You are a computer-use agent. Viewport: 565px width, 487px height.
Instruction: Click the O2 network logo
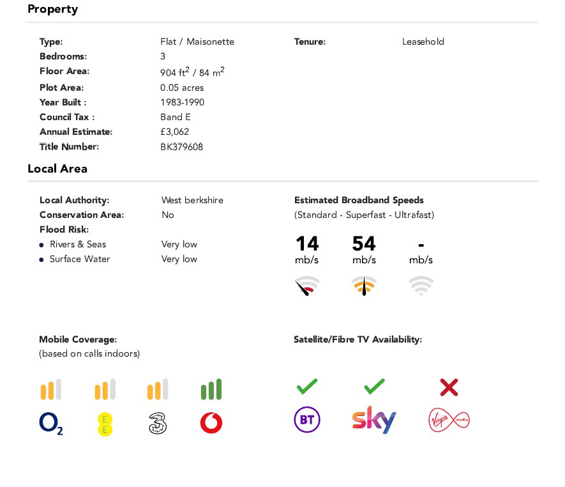(51, 423)
